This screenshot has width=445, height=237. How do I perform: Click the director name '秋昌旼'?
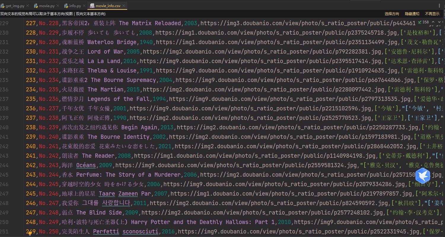[406, 203]
